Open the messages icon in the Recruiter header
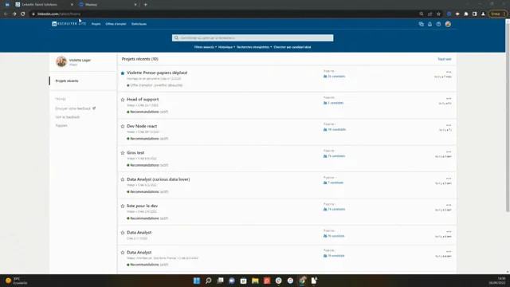The height and width of the screenshot is (287, 510). pos(422,24)
